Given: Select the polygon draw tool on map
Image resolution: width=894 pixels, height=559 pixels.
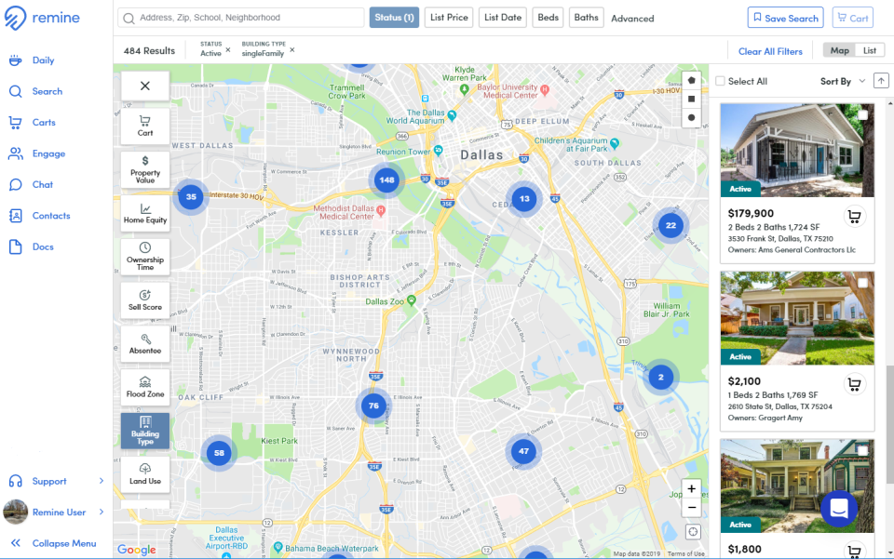Looking at the screenshot, I should [691, 81].
